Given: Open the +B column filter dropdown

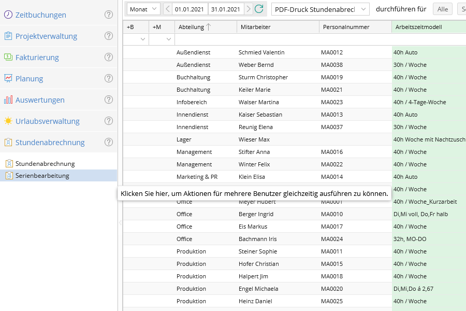Looking at the screenshot, I should 143,39.
